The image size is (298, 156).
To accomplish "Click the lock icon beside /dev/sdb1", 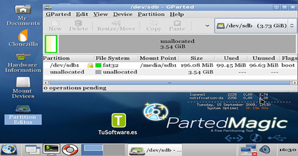I will coord(90,65).
